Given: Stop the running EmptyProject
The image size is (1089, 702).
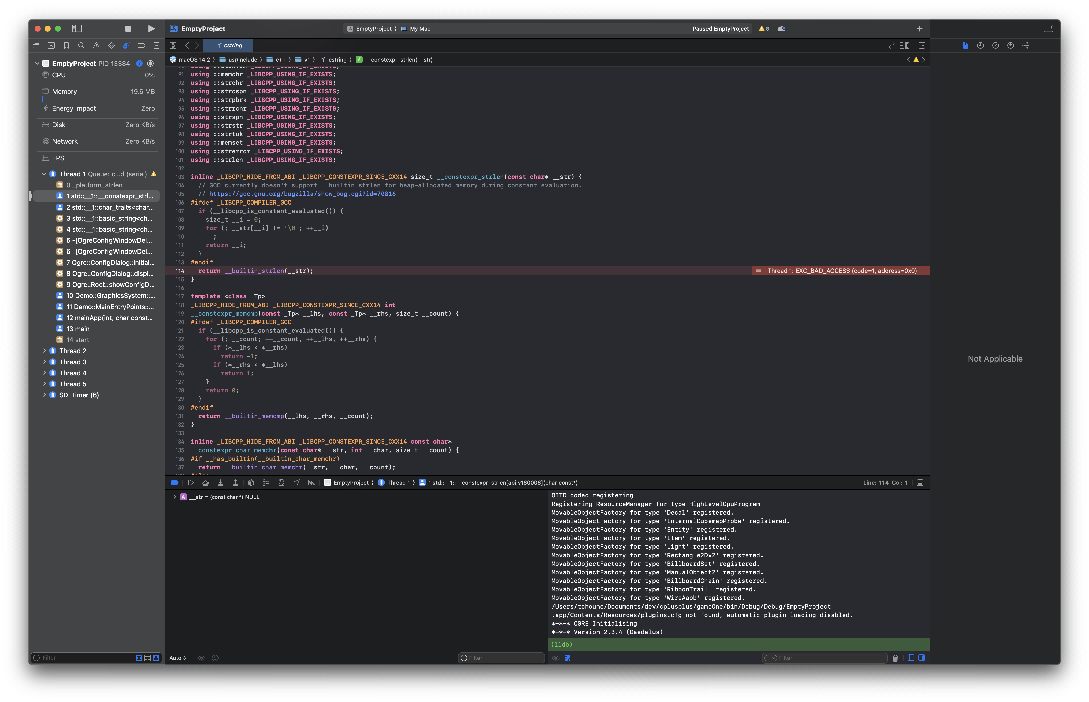Looking at the screenshot, I should [128, 29].
